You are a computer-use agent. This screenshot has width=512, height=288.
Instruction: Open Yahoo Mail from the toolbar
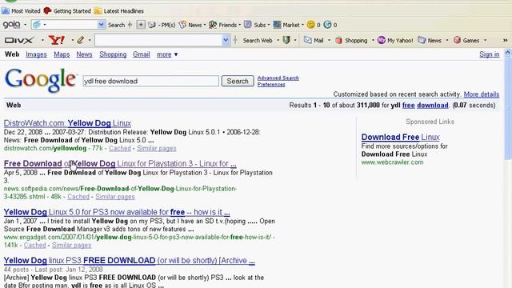[x=314, y=41]
